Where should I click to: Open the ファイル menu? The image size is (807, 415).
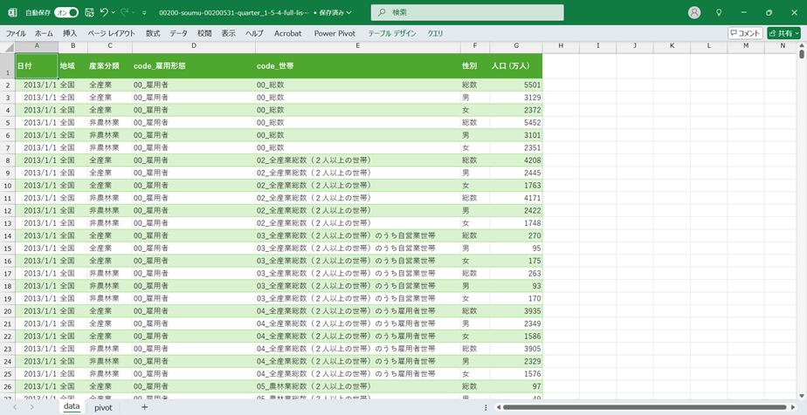point(16,33)
